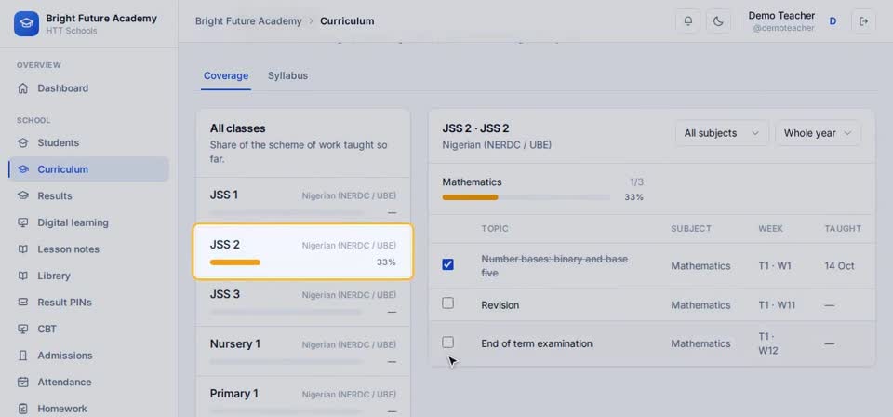Open the All subjects dropdown

(x=722, y=133)
